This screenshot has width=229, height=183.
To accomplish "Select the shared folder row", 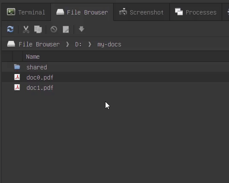I will pos(115,67).
